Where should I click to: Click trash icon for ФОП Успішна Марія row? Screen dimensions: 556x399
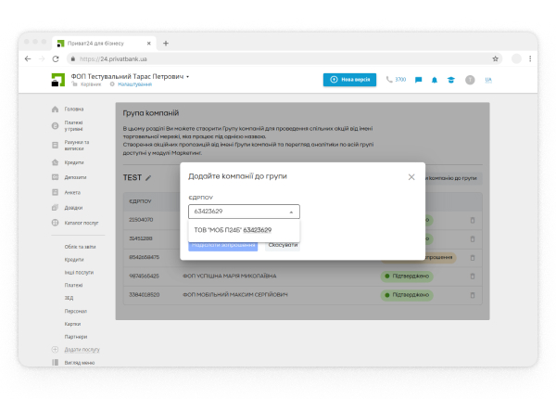point(472,276)
